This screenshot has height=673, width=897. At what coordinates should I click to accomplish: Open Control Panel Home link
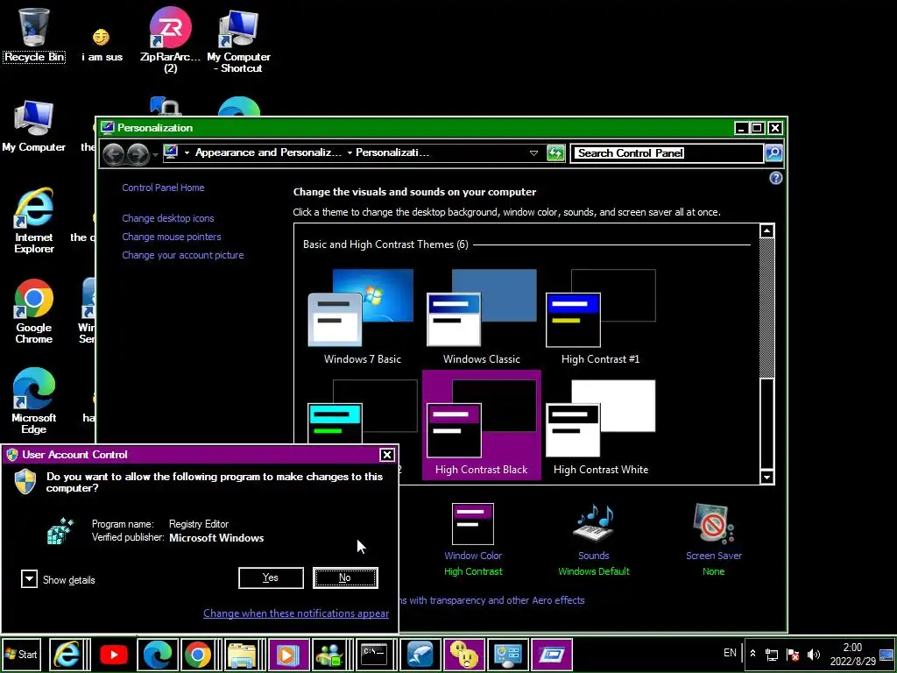coord(163,188)
